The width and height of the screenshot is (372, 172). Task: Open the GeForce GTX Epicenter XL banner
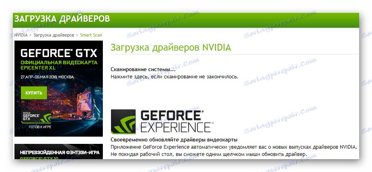click(59, 88)
